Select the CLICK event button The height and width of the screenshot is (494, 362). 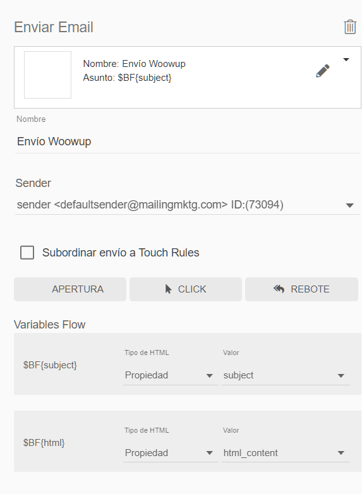coord(186,289)
